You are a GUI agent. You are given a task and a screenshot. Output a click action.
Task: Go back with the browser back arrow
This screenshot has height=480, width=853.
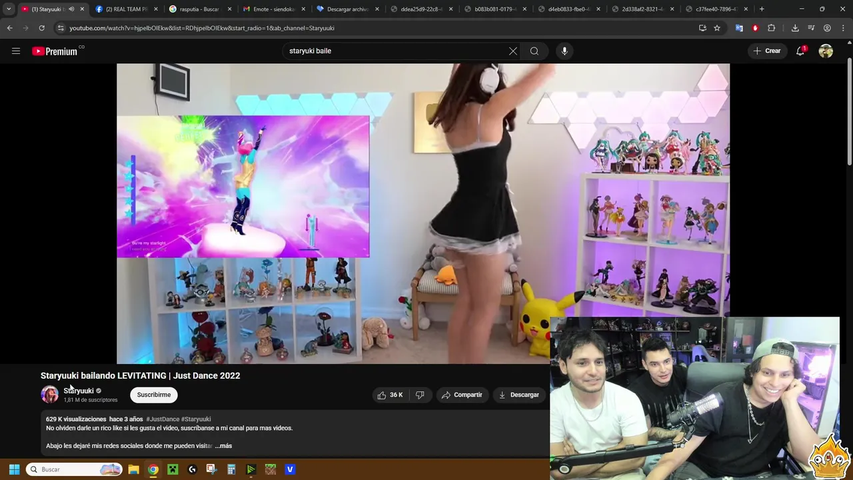click(x=9, y=28)
